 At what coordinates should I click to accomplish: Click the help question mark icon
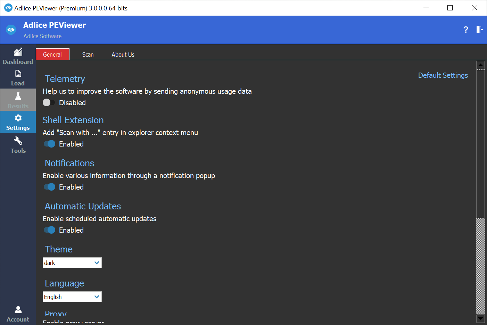[466, 30]
